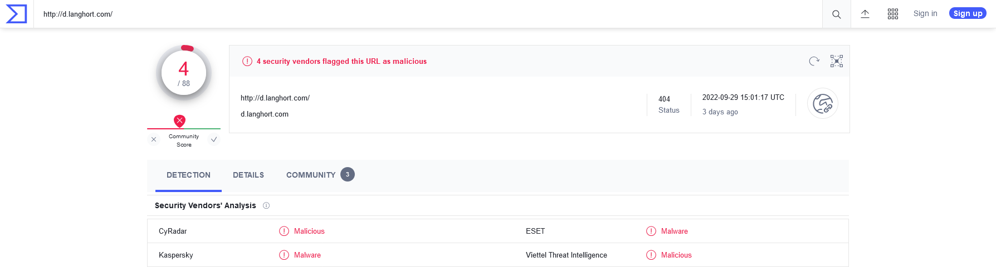The height and width of the screenshot is (267, 996).
Task: Open info icon next to Security Vendors' Analysis
Action: click(266, 205)
